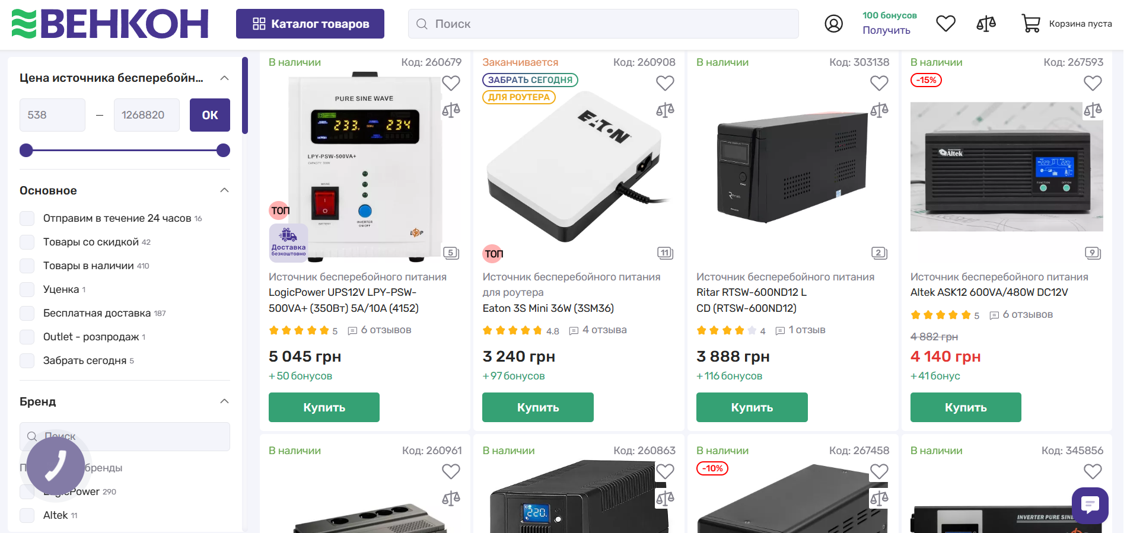Click the floating phone call icon
This screenshot has height=533, width=1127.
click(x=56, y=465)
